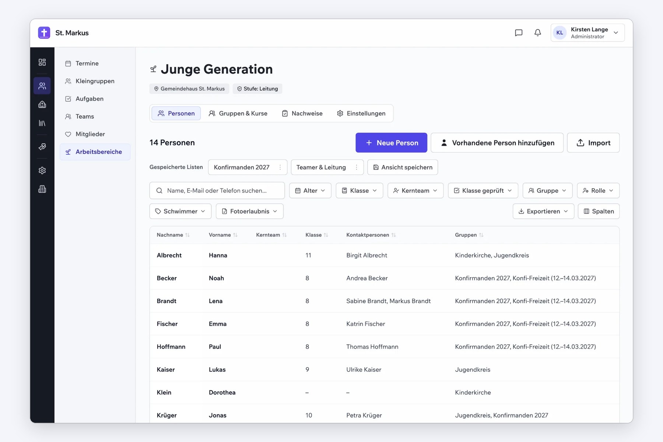Open the Einstellungen tab
Screen dimensions: 663x442
tap(361, 113)
